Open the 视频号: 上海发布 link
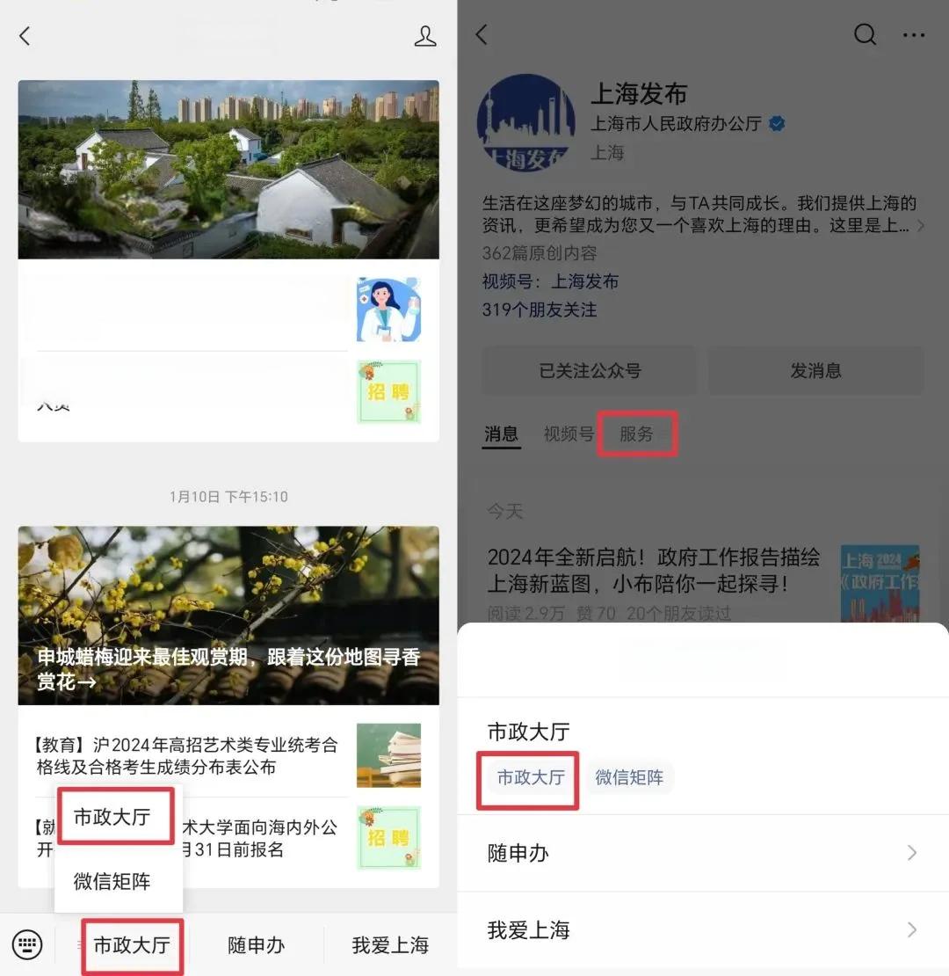 pyautogui.click(x=550, y=281)
